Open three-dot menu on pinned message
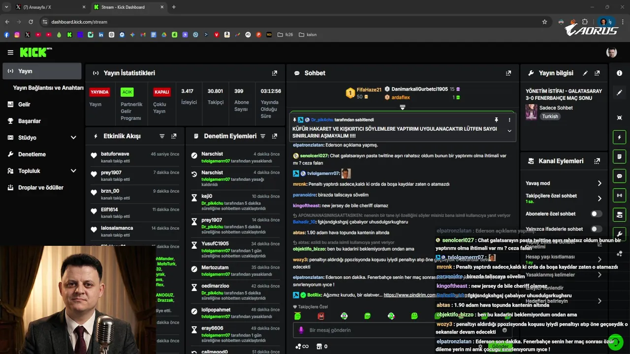The image size is (630, 354). click(x=509, y=119)
